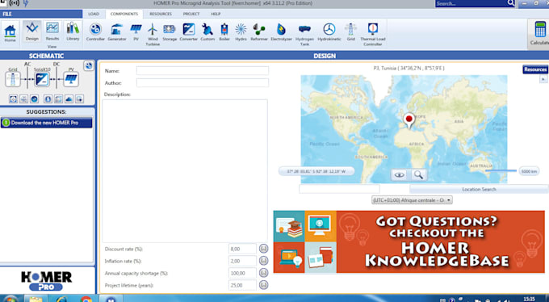Switch to the LOAD tab

(94, 14)
